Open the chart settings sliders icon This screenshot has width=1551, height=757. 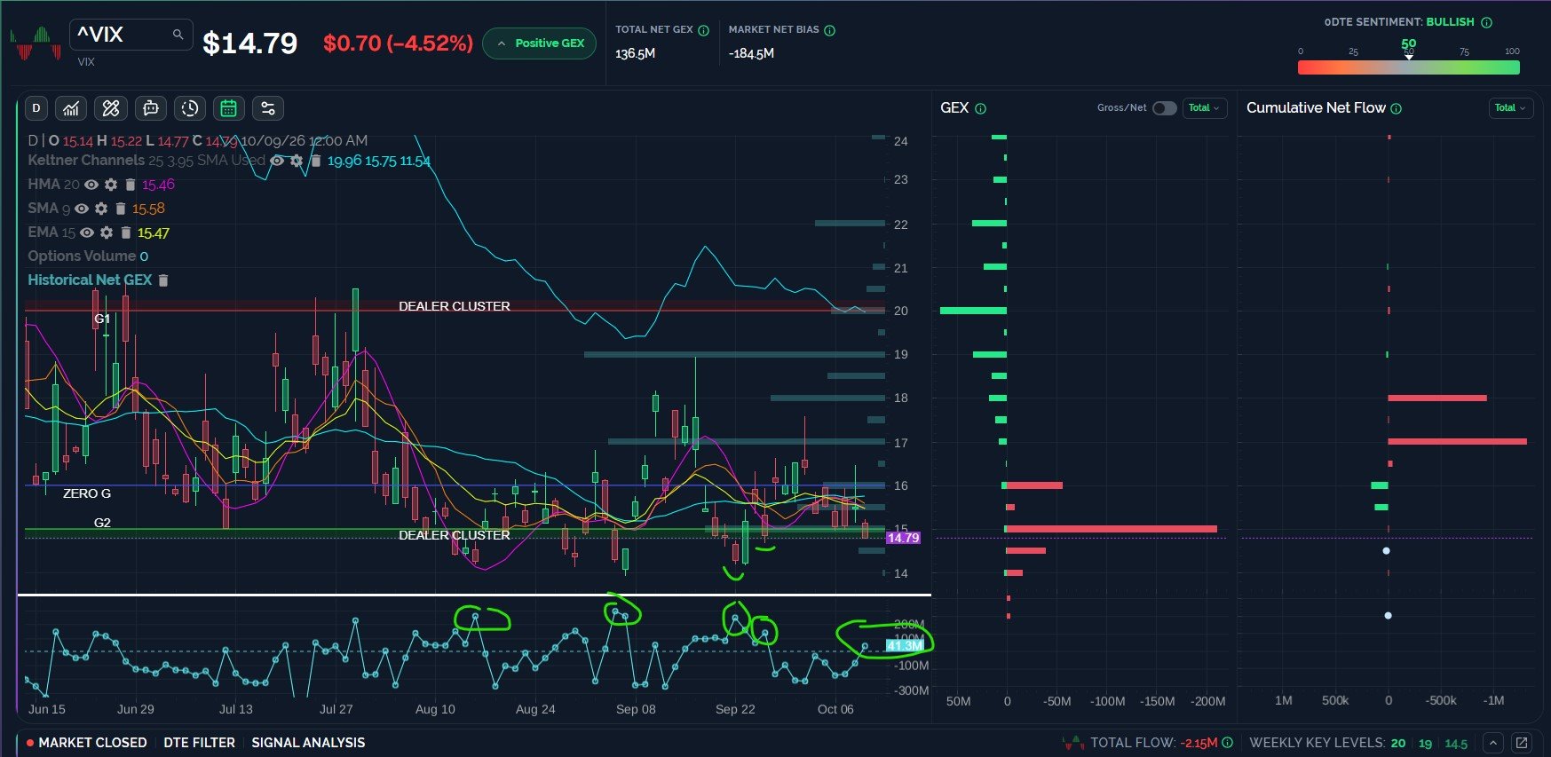(267, 108)
